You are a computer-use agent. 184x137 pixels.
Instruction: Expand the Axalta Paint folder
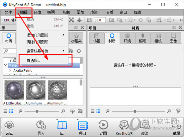click(10, 70)
